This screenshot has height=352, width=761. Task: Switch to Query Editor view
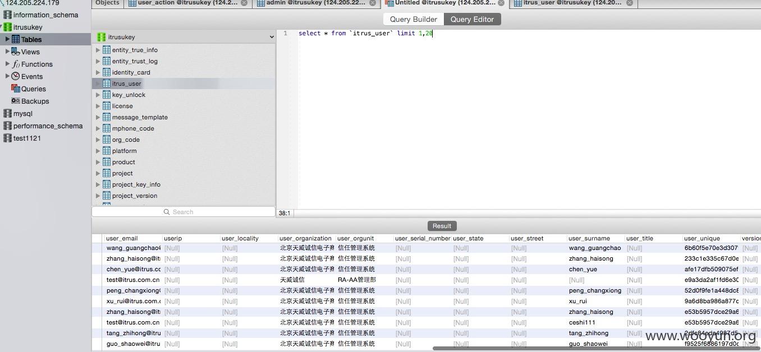[472, 19]
